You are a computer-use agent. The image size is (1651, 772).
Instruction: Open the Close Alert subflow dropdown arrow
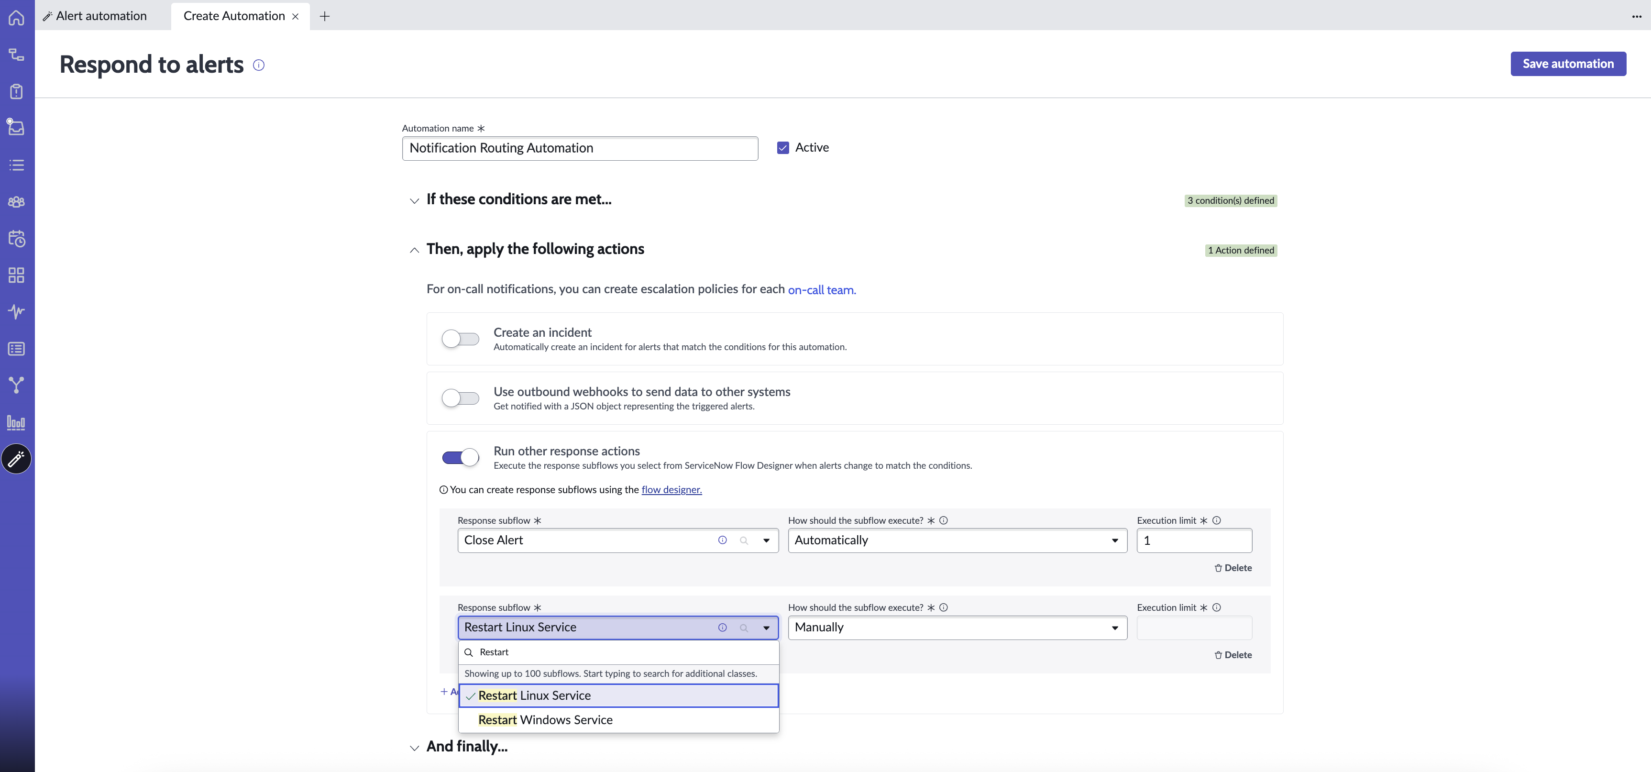(x=766, y=540)
